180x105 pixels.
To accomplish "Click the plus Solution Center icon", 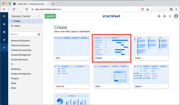I will click(4, 48).
